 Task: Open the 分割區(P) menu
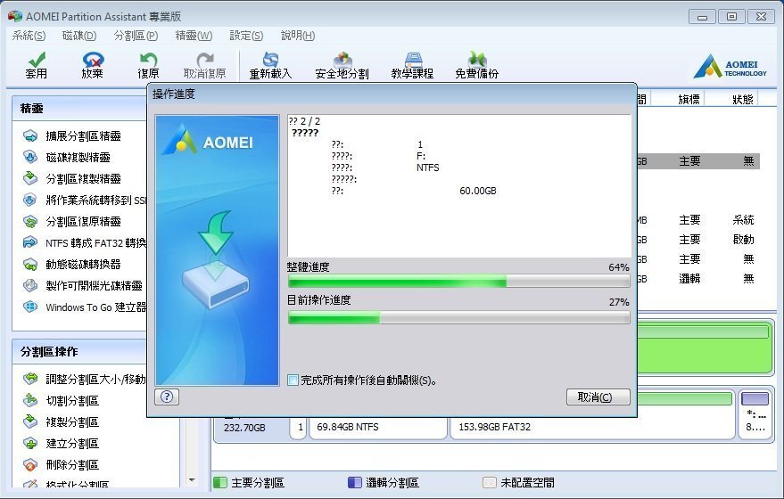click(136, 36)
